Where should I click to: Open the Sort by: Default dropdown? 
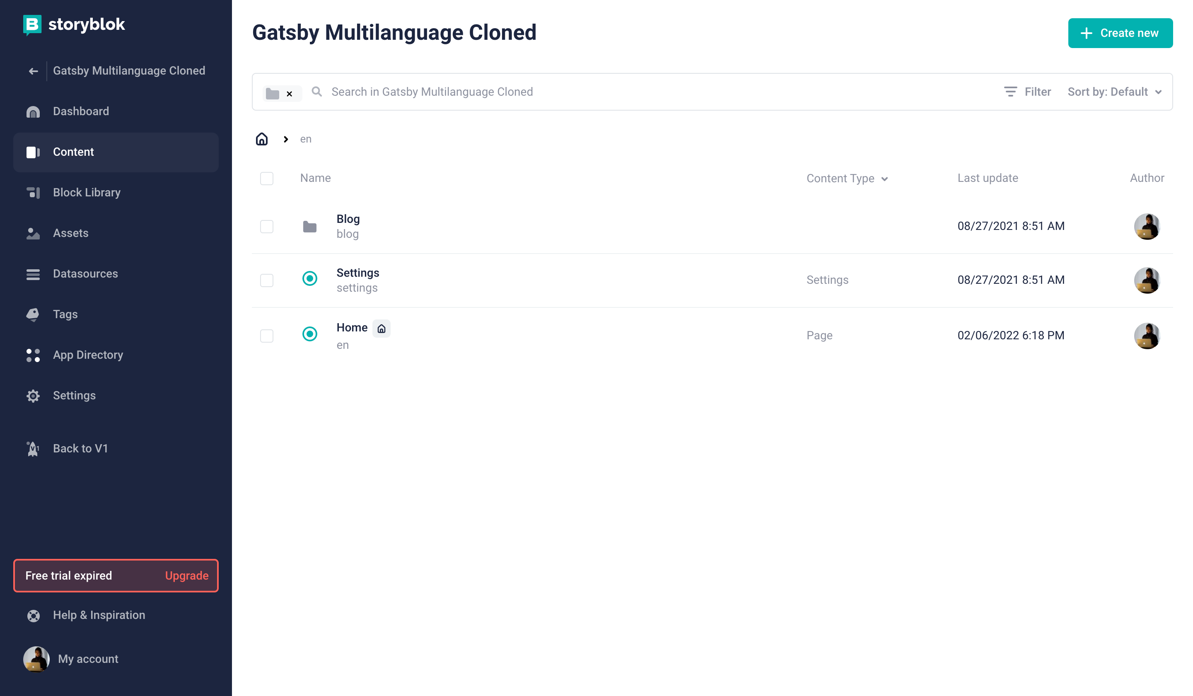[1115, 92]
